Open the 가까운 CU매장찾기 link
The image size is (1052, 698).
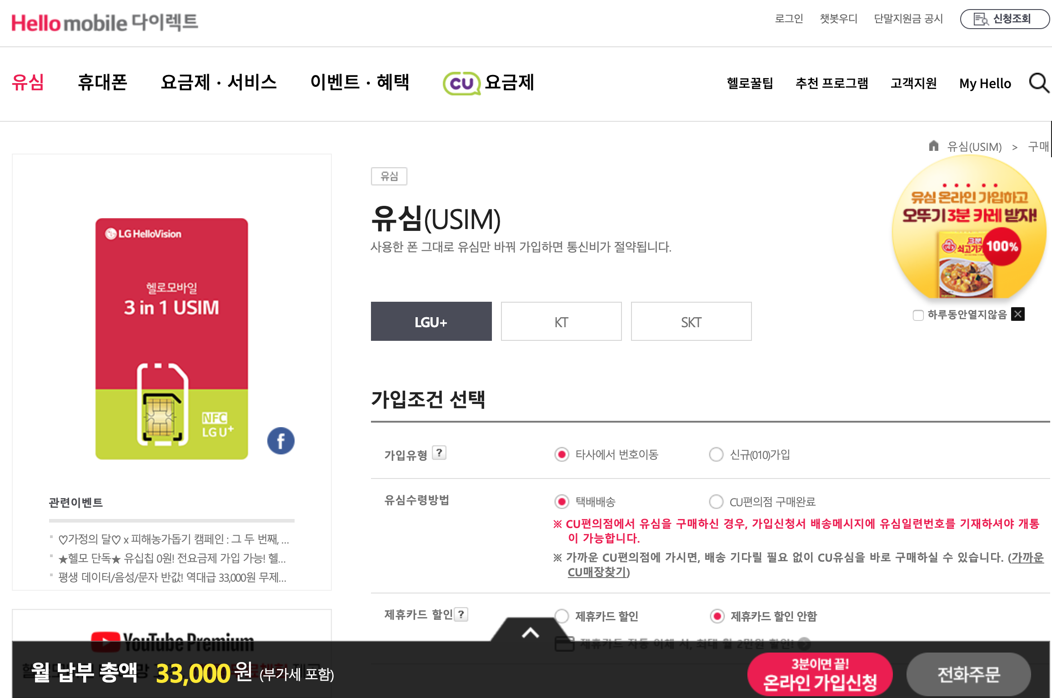(599, 572)
